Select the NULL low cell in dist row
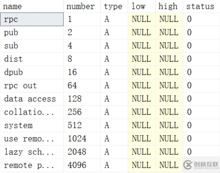 (142, 59)
